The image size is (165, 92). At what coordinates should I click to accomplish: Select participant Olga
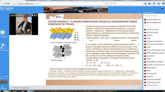pos(148,71)
